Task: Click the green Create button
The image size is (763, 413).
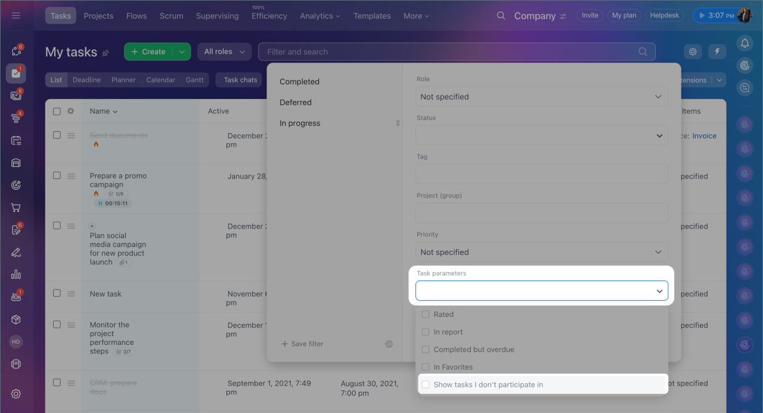Action: [x=148, y=52]
